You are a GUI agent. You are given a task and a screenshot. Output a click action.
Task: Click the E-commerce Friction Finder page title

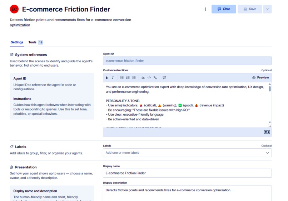tap(66, 9)
